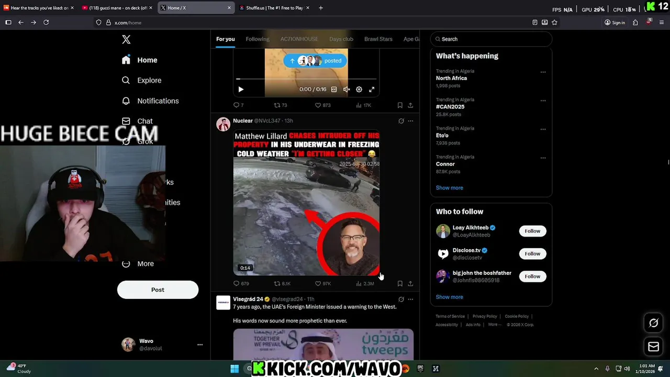
Task: Like the Nuclear post with 97K likes
Action: 322,284
